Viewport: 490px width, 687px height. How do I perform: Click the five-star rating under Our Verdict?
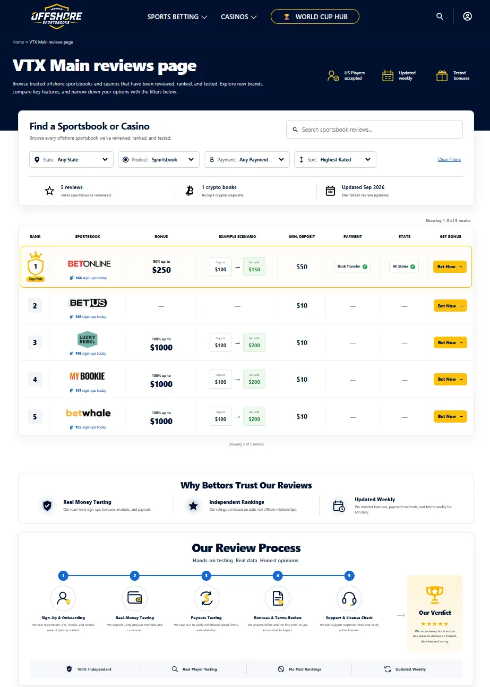click(x=435, y=624)
